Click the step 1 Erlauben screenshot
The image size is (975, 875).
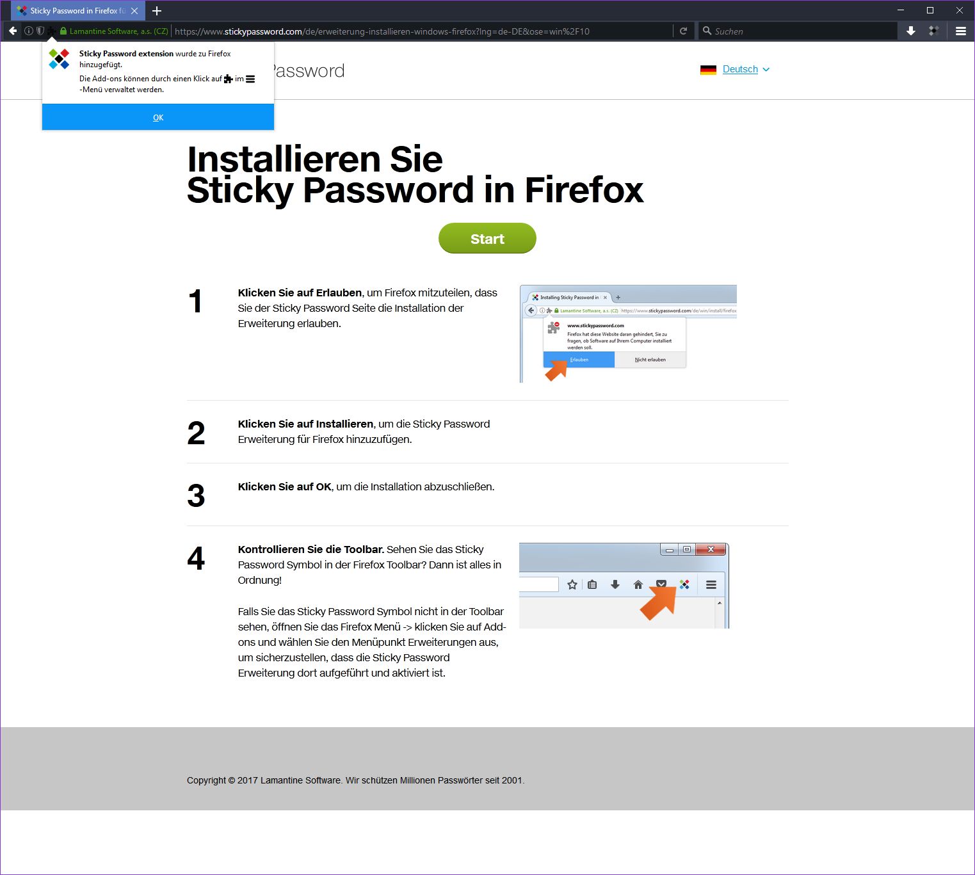[628, 333]
